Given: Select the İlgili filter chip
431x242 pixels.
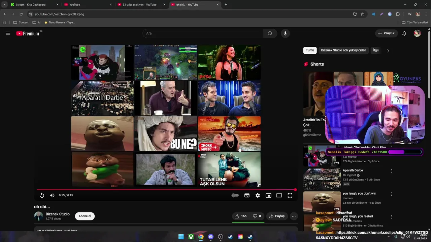Looking at the screenshot, I should click(376, 50).
